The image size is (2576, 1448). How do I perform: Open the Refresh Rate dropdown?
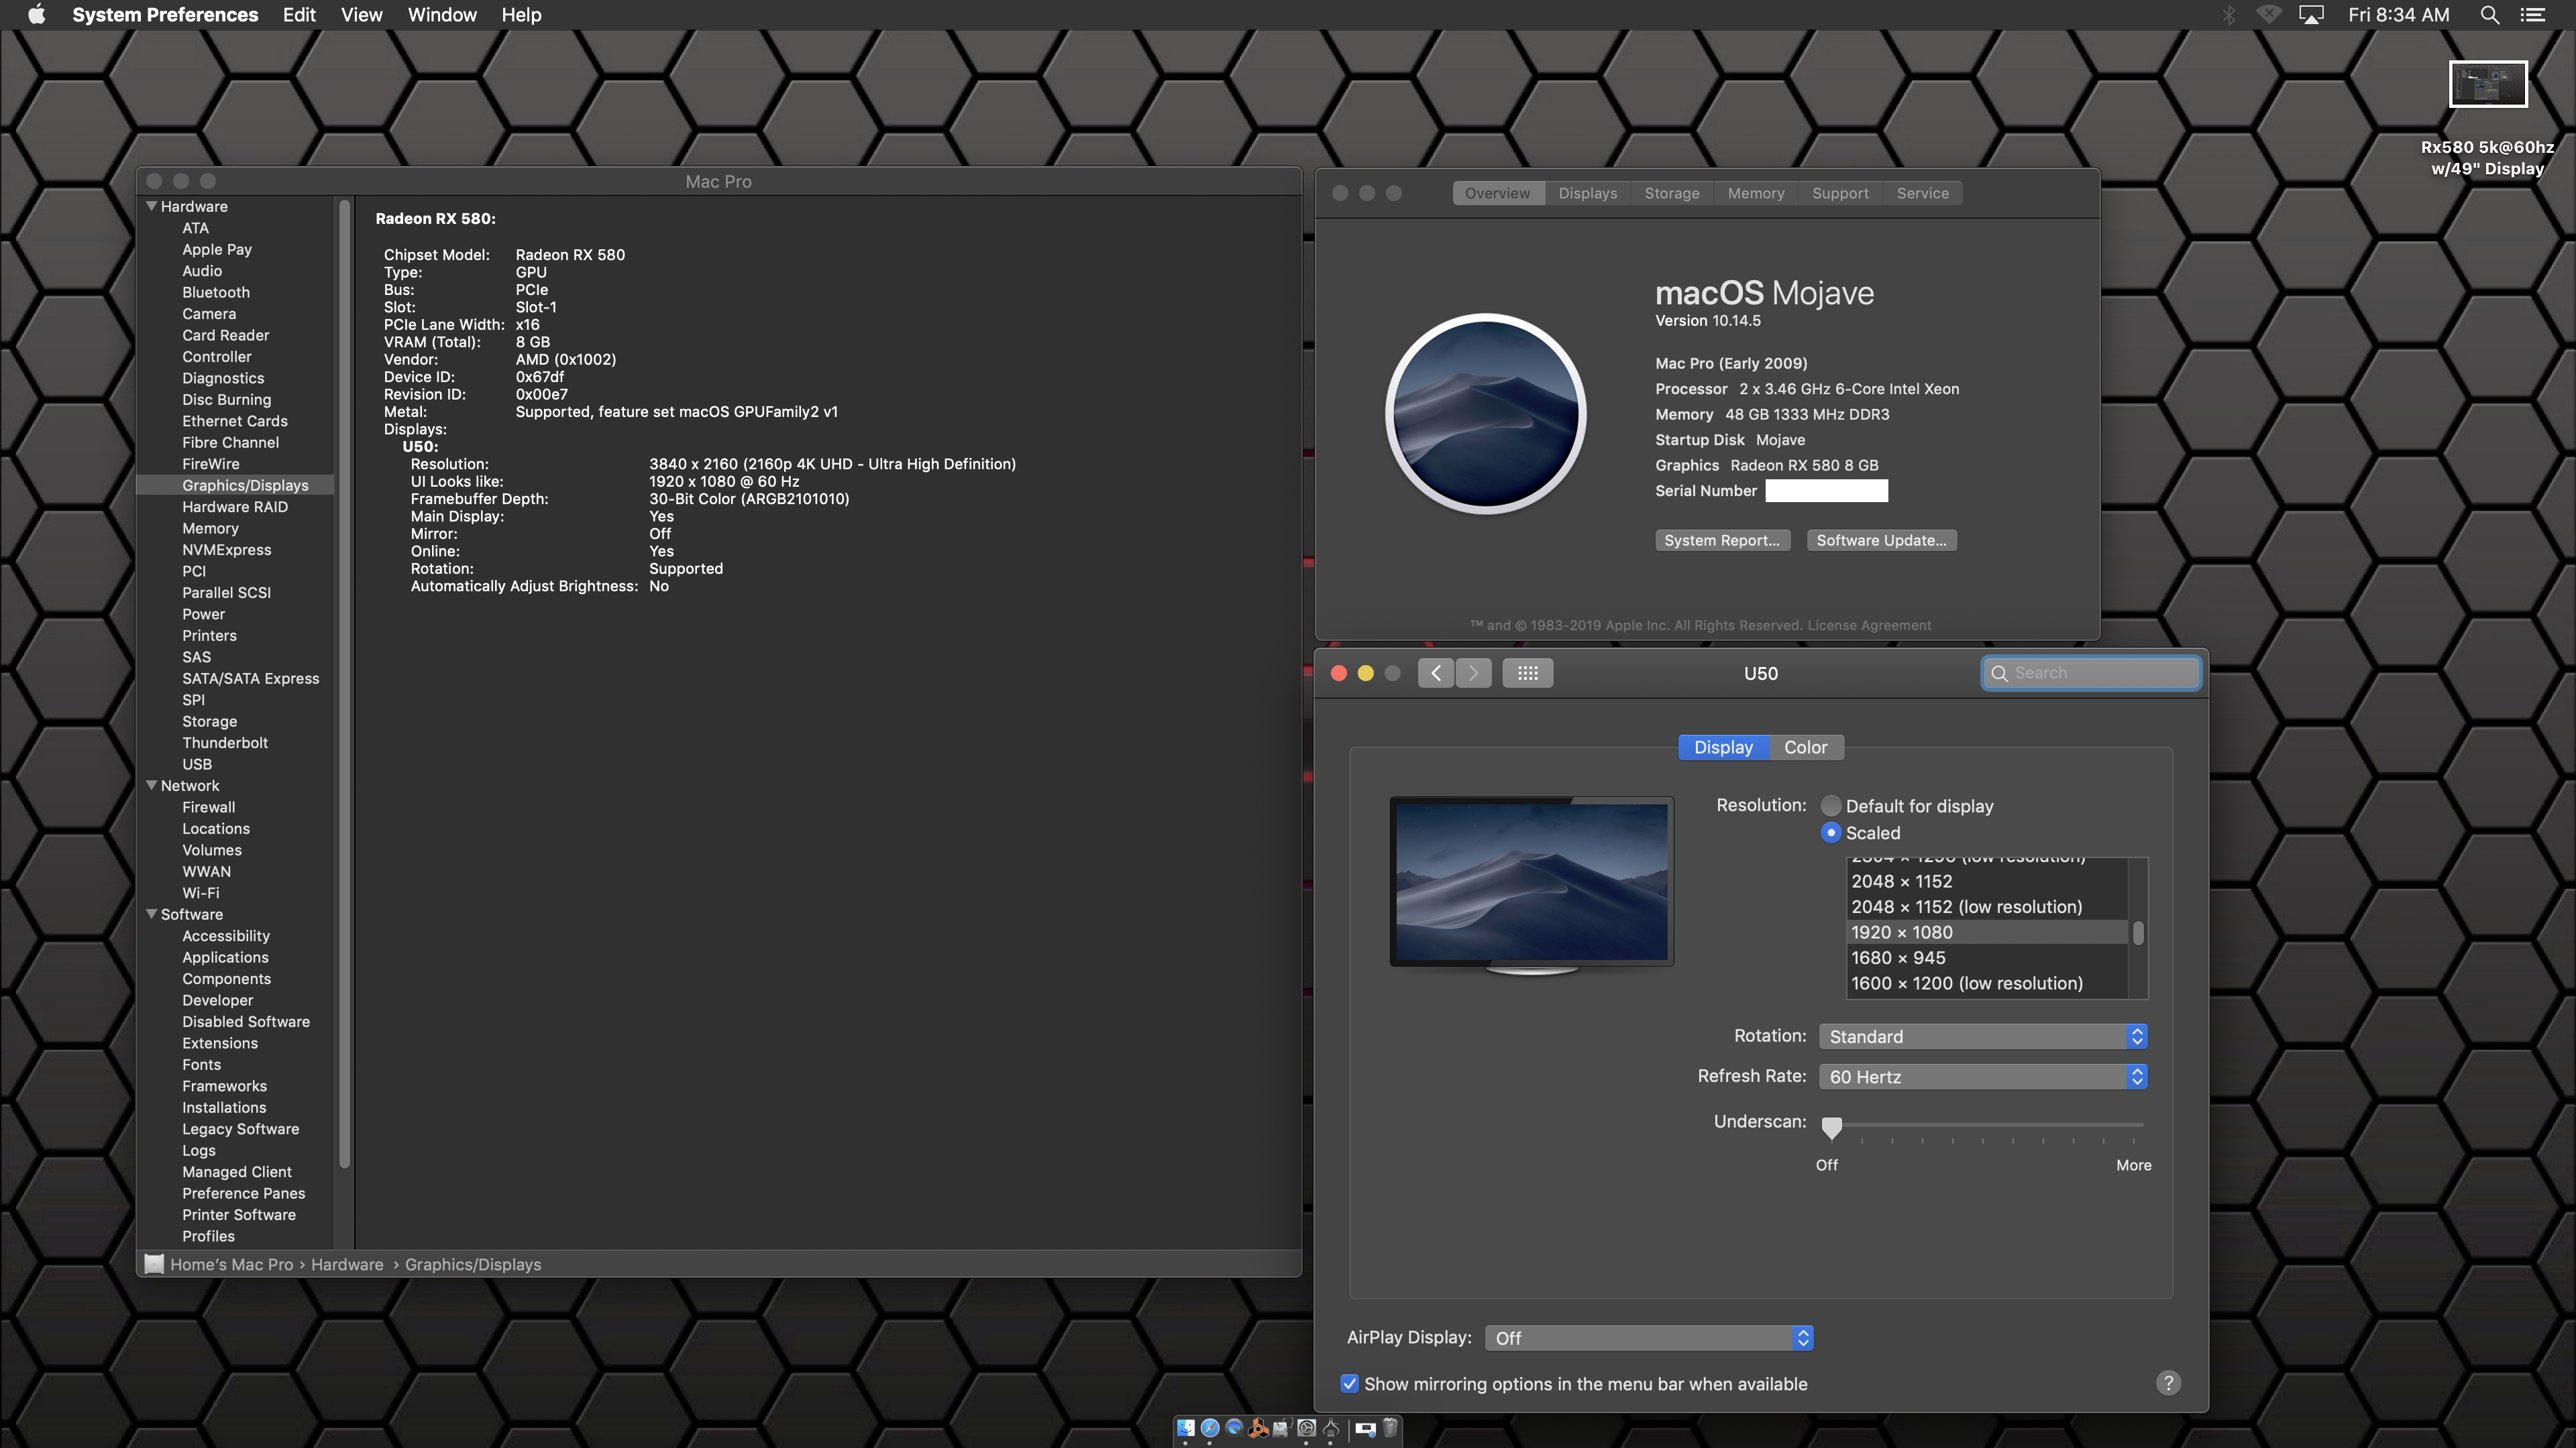(1983, 1076)
